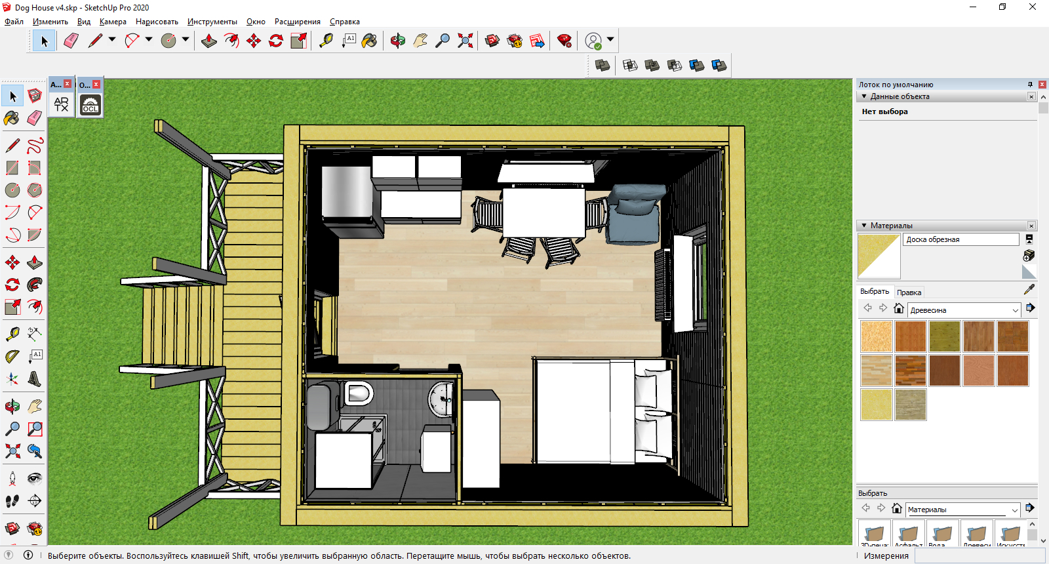This screenshot has height=564, width=1049.
Task: Click the OCL extension icon
Action: (90, 105)
